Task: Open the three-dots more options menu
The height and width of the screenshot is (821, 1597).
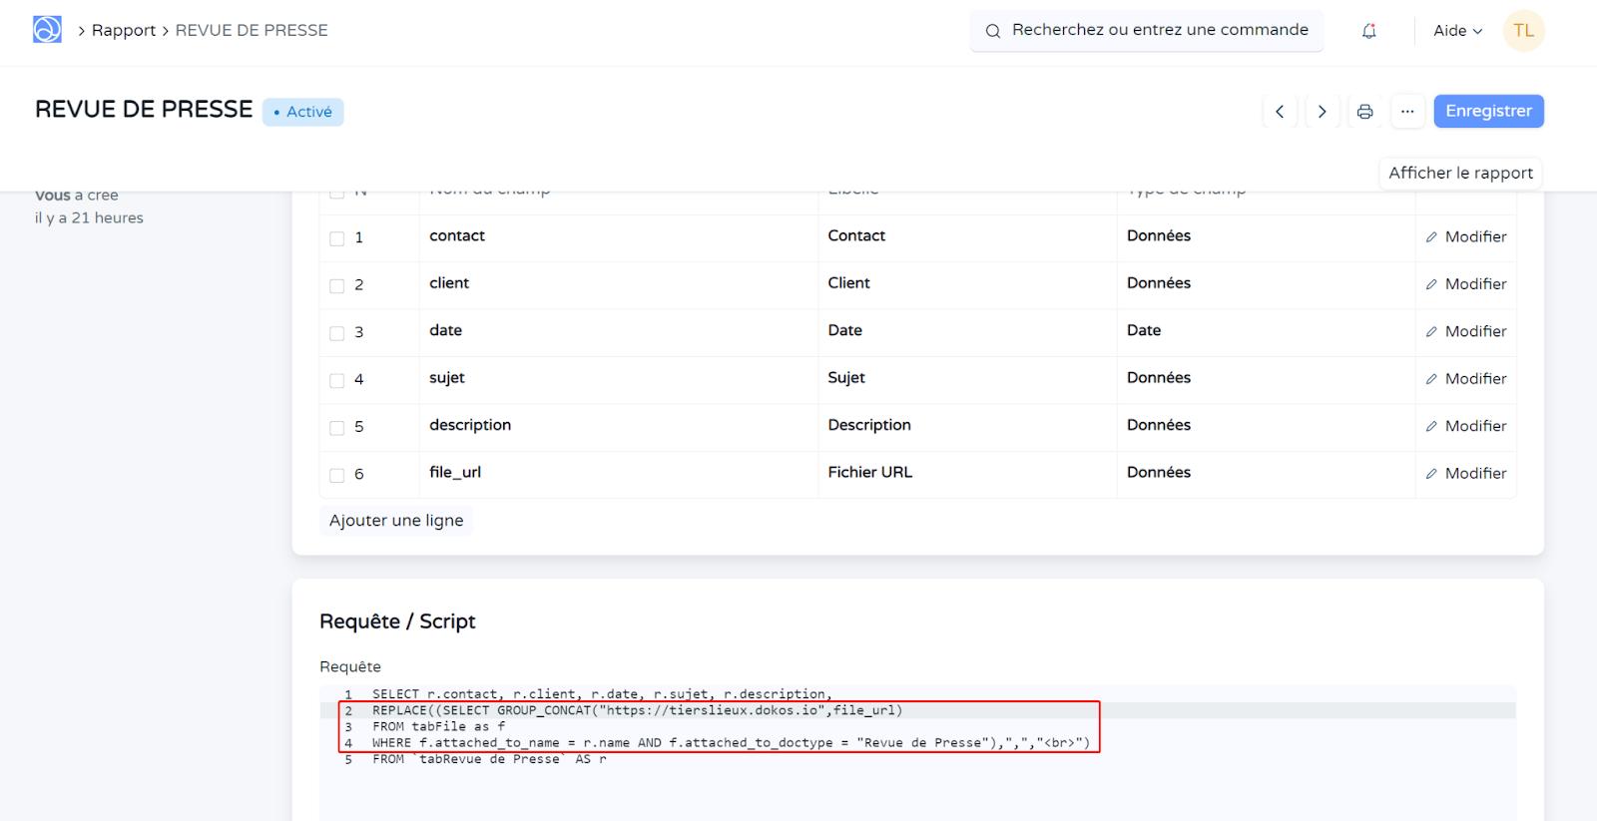Action: pyautogui.click(x=1406, y=112)
